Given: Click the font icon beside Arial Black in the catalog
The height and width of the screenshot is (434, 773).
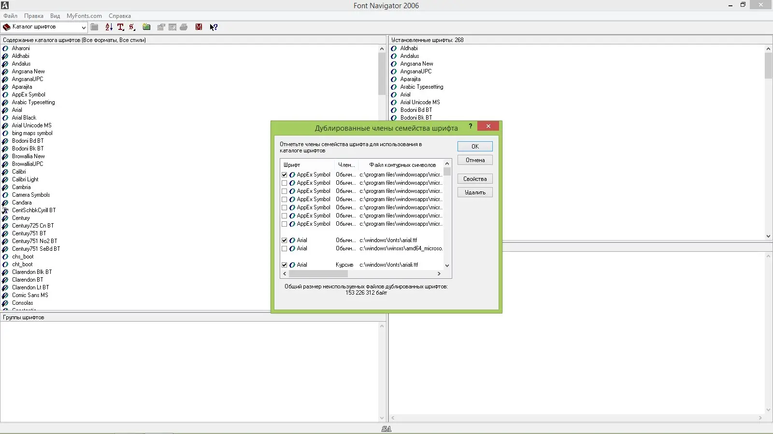Looking at the screenshot, I should (5, 118).
